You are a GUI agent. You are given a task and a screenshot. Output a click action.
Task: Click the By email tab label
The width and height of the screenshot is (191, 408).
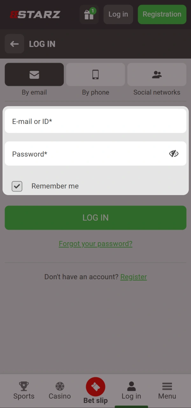[x=34, y=92]
